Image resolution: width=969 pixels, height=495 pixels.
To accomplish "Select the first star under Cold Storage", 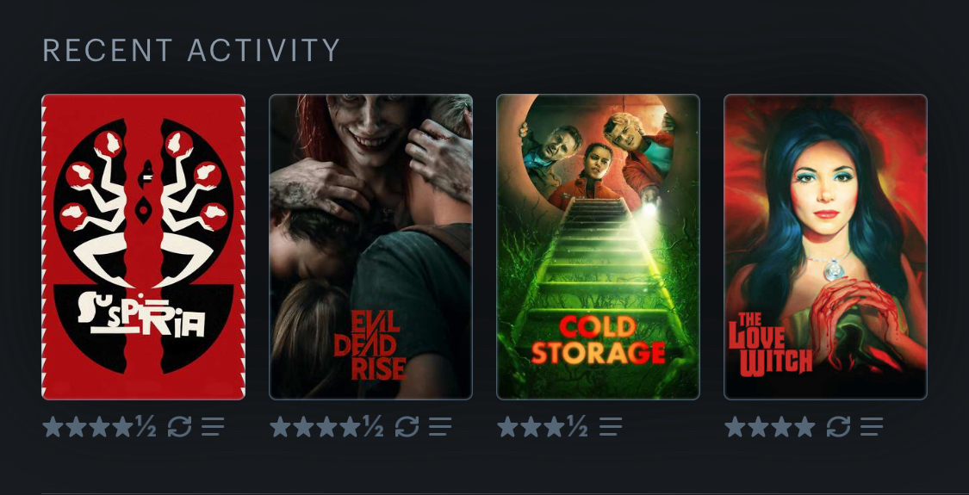I will point(508,426).
